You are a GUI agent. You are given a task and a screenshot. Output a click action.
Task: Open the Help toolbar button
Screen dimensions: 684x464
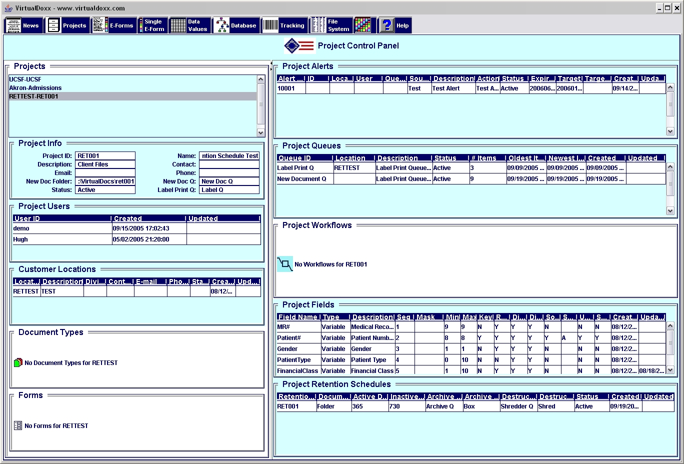(395, 25)
